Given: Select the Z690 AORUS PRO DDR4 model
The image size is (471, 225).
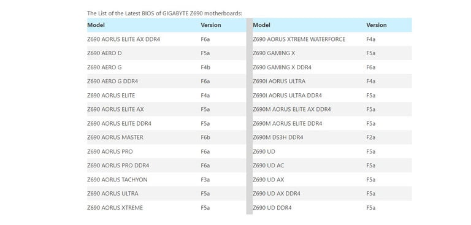Looking at the screenshot, I should [x=118, y=166].
